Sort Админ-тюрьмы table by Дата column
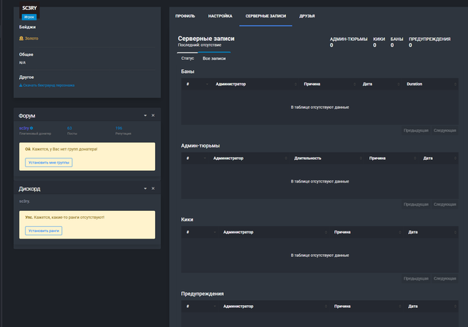The height and width of the screenshot is (327, 468). pyautogui.click(x=439, y=158)
